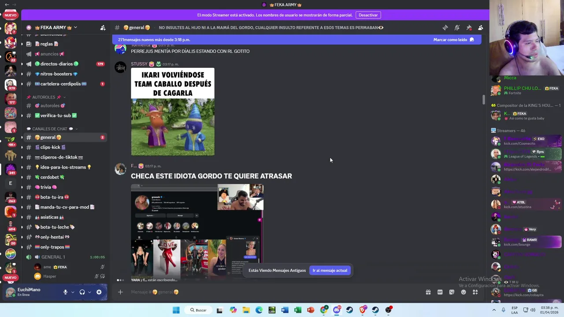Open Windows Start menu
564x317 pixels.
coord(176,310)
